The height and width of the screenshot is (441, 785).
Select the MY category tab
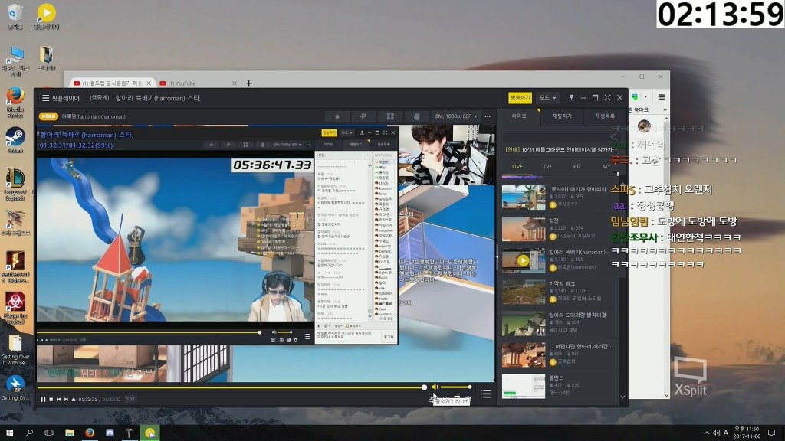606,166
